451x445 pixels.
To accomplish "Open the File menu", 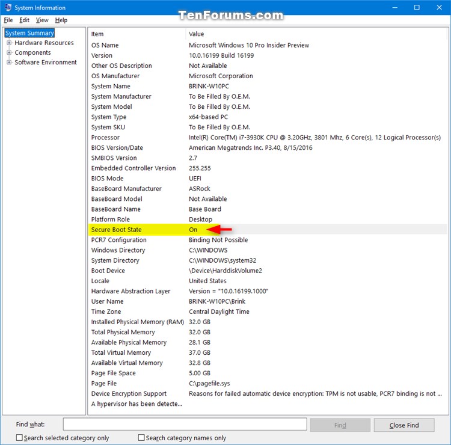I will coord(8,20).
